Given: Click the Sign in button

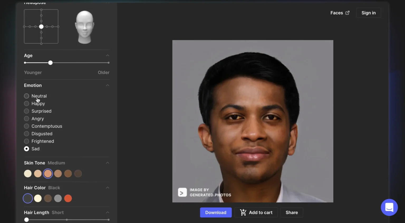Looking at the screenshot, I should (368, 13).
